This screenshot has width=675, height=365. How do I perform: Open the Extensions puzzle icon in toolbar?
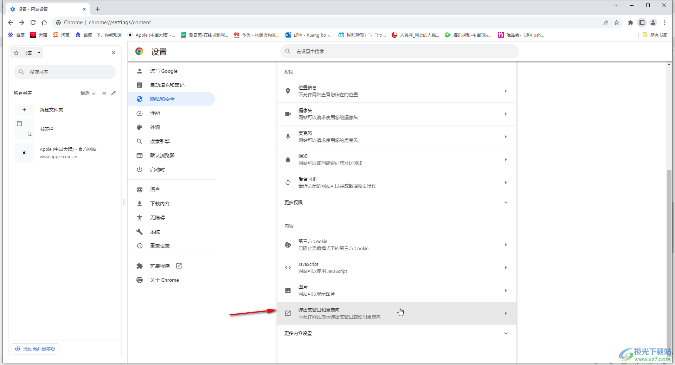coord(631,23)
